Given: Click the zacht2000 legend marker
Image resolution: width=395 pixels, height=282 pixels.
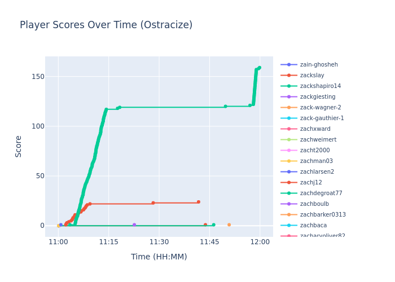Looking at the screenshot, I should 289,151.
